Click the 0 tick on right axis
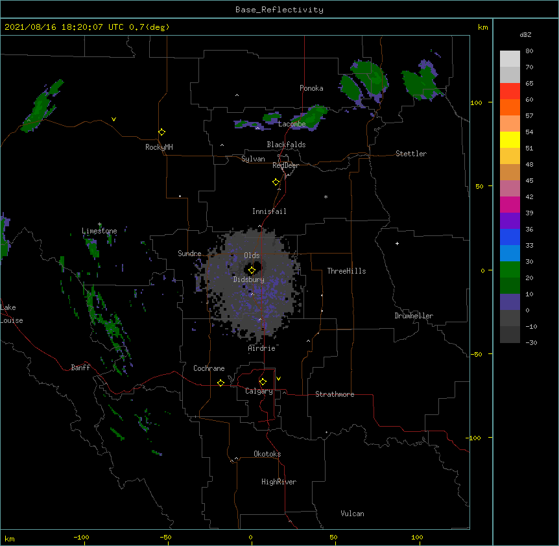 point(482,271)
